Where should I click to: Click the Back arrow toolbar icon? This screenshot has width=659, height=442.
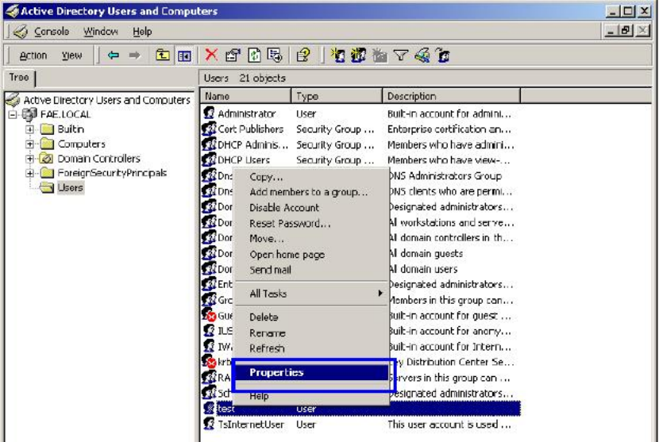114,56
